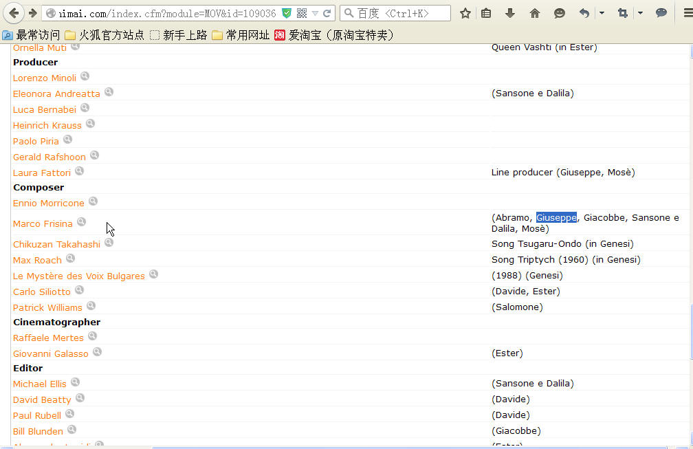Click the green security shield icon
The image size is (693, 449).
(287, 13)
